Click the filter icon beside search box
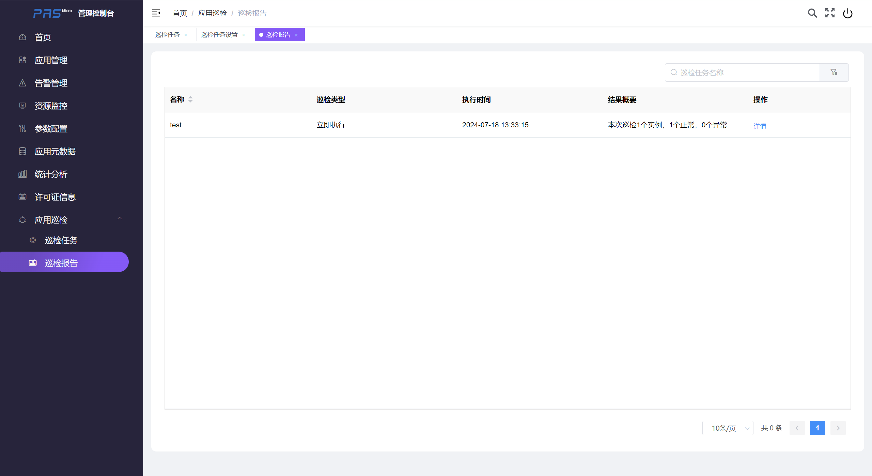 coord(834,73)
